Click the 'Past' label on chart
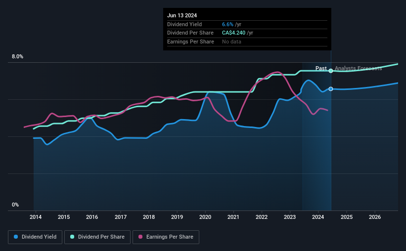Screen dimensions: 406x251 point(321,68)
